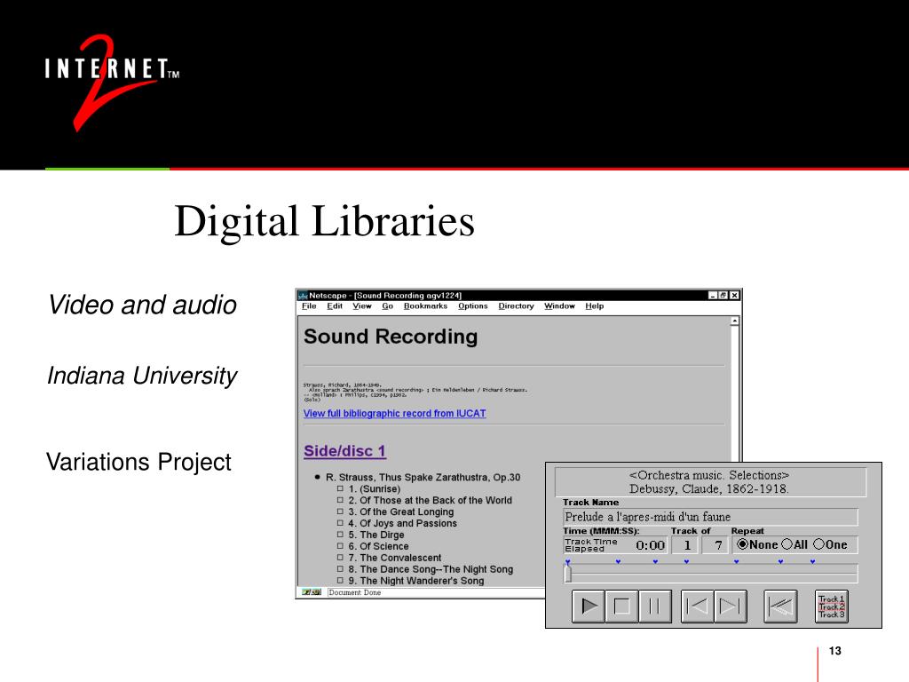The image size is (909, 682).
Task: Open the Side/disc 1 link
Action: pyautogui.click(x=345, y=451)
